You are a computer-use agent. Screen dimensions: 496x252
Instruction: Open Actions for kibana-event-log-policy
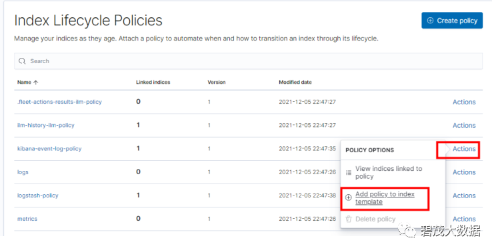[464, 149]
